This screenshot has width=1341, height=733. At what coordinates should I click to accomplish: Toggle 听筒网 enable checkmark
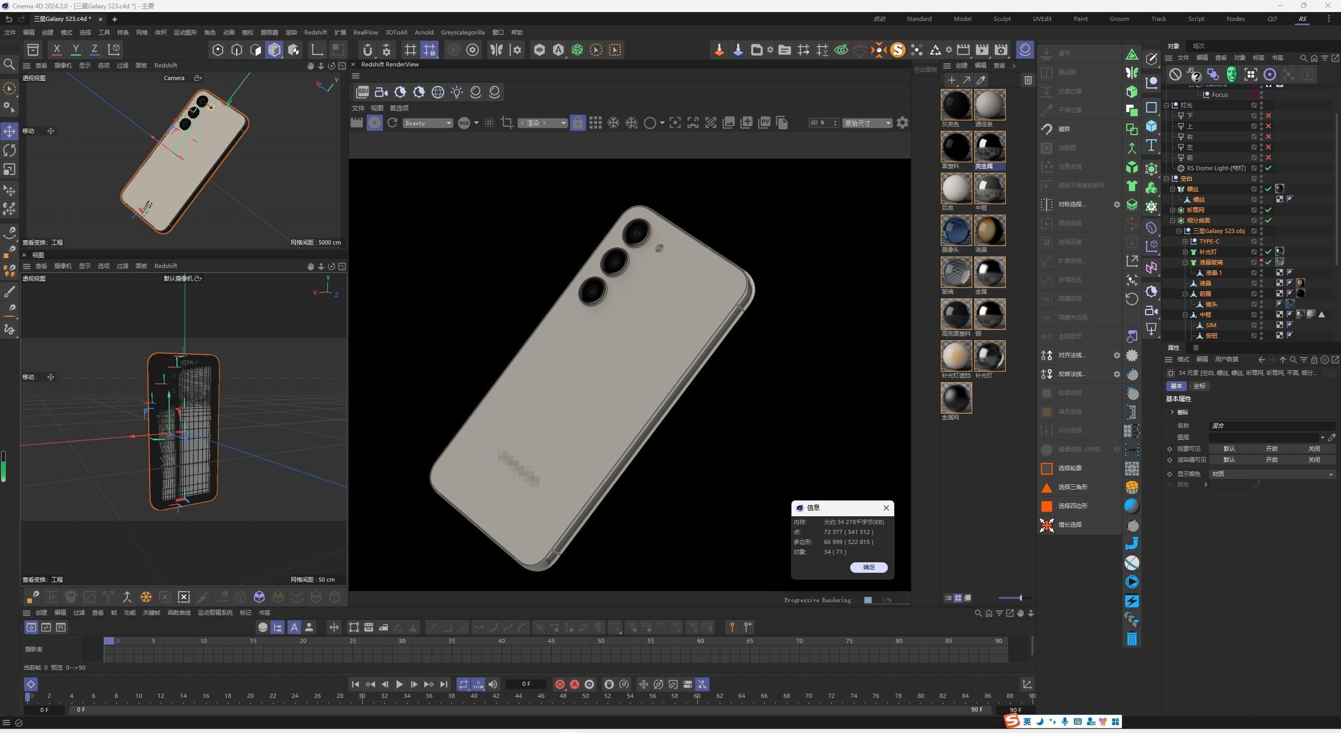(x=1268, y=210)
